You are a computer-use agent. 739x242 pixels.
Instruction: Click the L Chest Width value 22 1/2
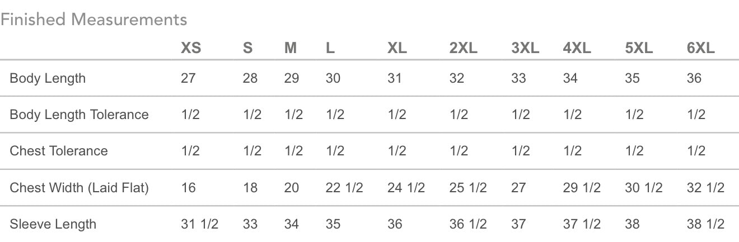pyautogui.click(x=344, y=188)
